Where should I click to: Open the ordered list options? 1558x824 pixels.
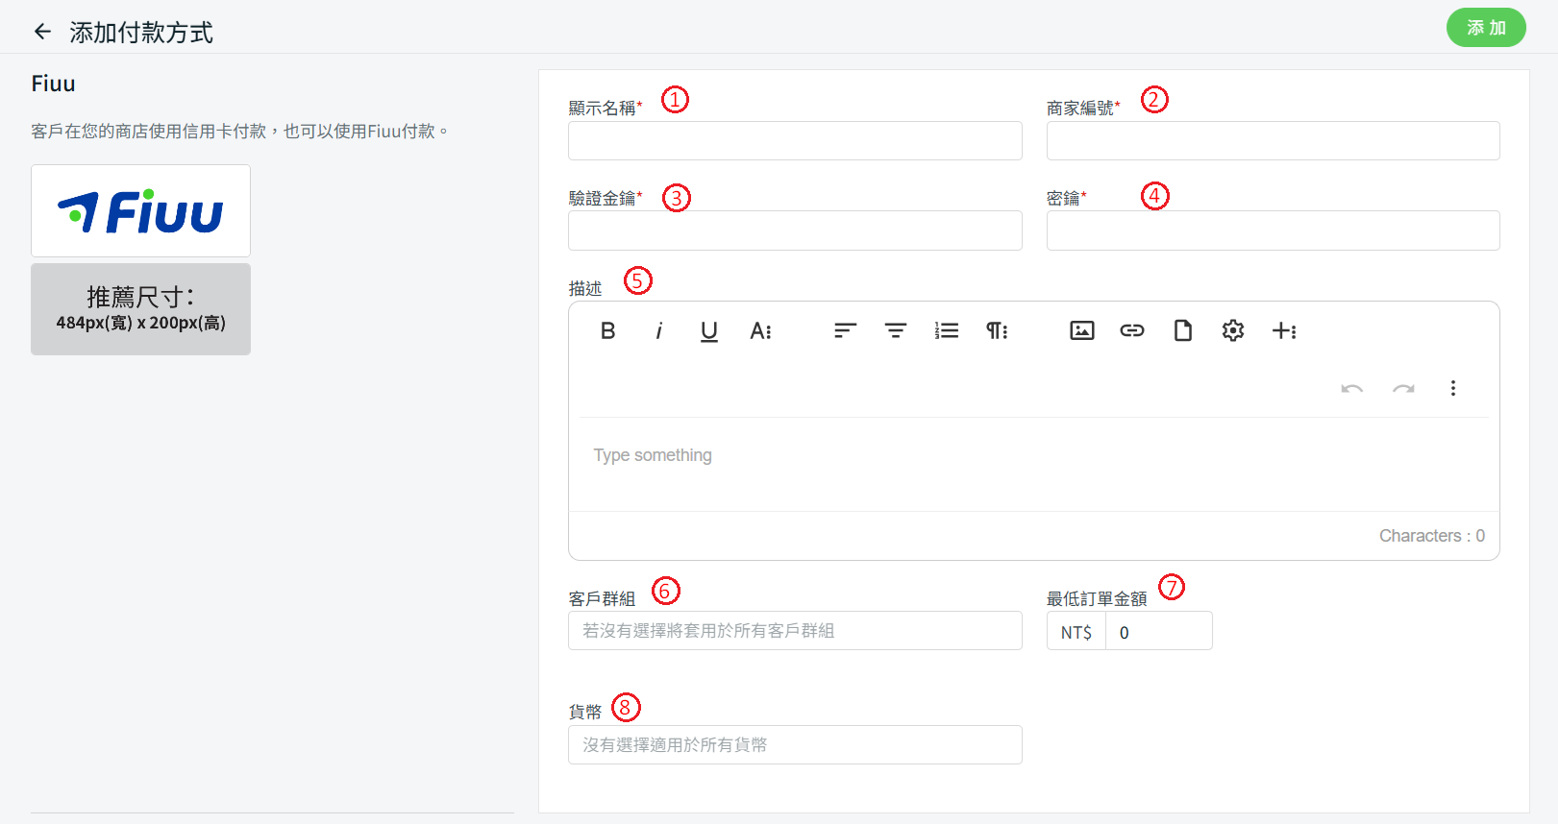[x=946, y=331]
